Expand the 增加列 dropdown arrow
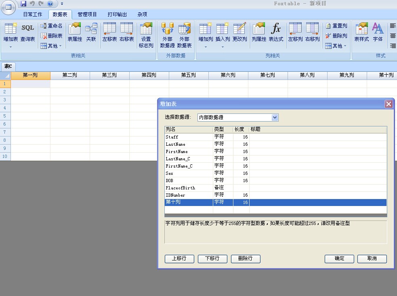 pyautogui.click(x=206, y=47)
